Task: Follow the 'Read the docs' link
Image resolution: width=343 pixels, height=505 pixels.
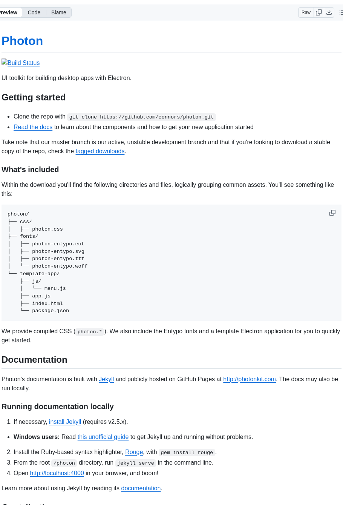Action: point(33,127)
